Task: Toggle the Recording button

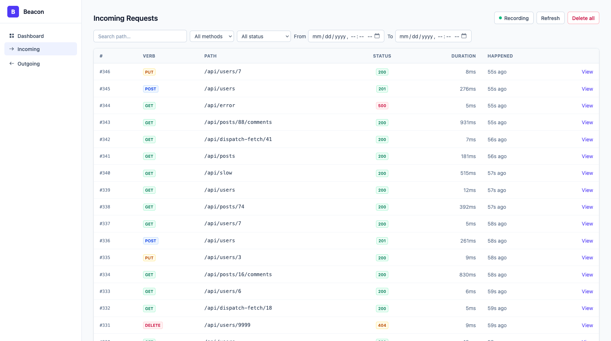Action: pyautogui.click(x=514, y=18)
